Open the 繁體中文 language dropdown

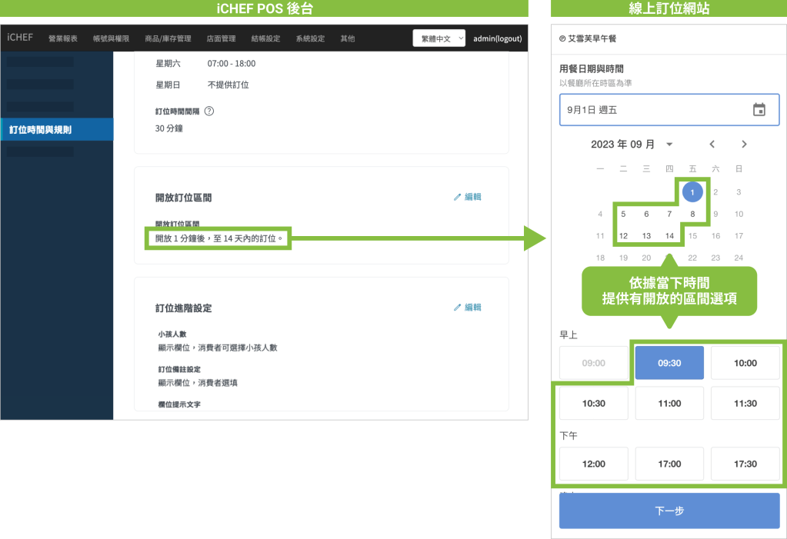click(x=439, y=38)
